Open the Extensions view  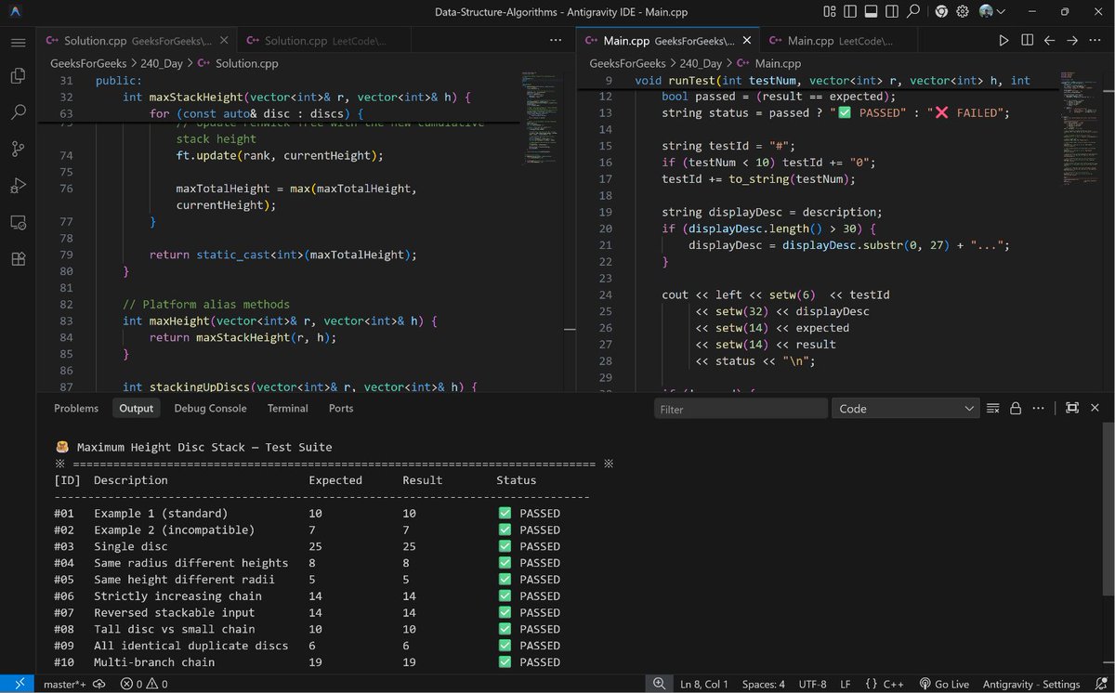(18, 259)
